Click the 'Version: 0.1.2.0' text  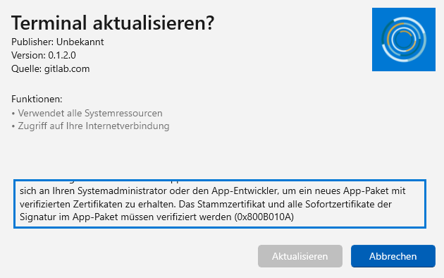[44, 55]
